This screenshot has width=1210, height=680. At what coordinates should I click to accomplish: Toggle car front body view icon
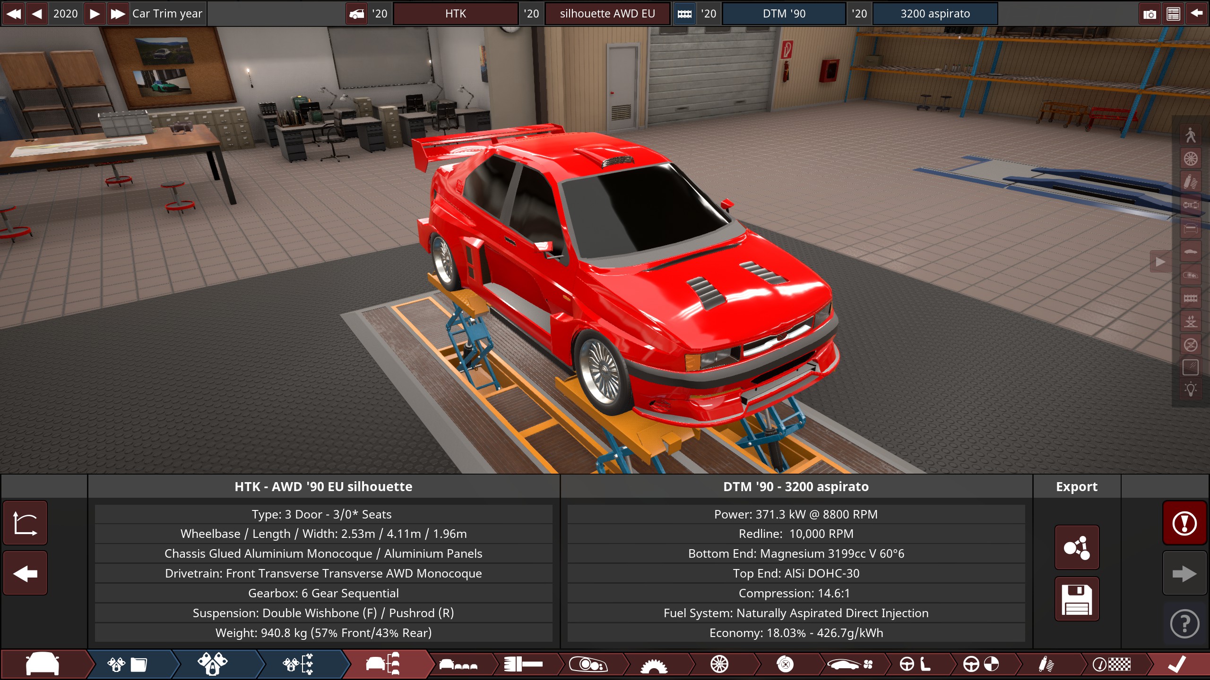point(1191,229)
